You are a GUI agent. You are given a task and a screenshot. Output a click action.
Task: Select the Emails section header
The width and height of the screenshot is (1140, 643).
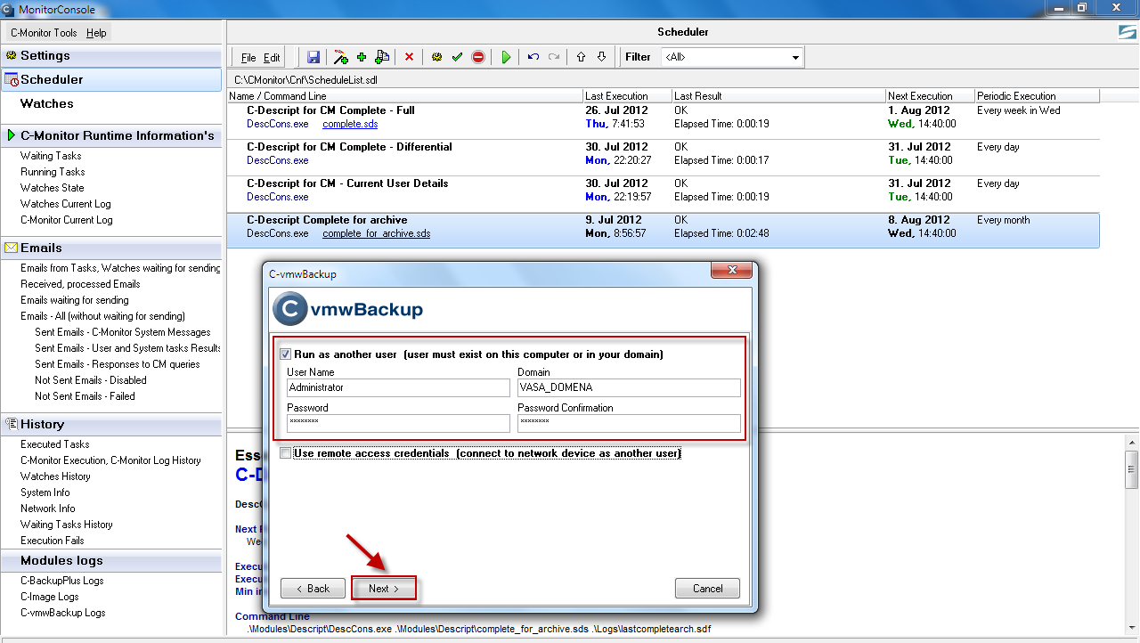tap(111, 248)
